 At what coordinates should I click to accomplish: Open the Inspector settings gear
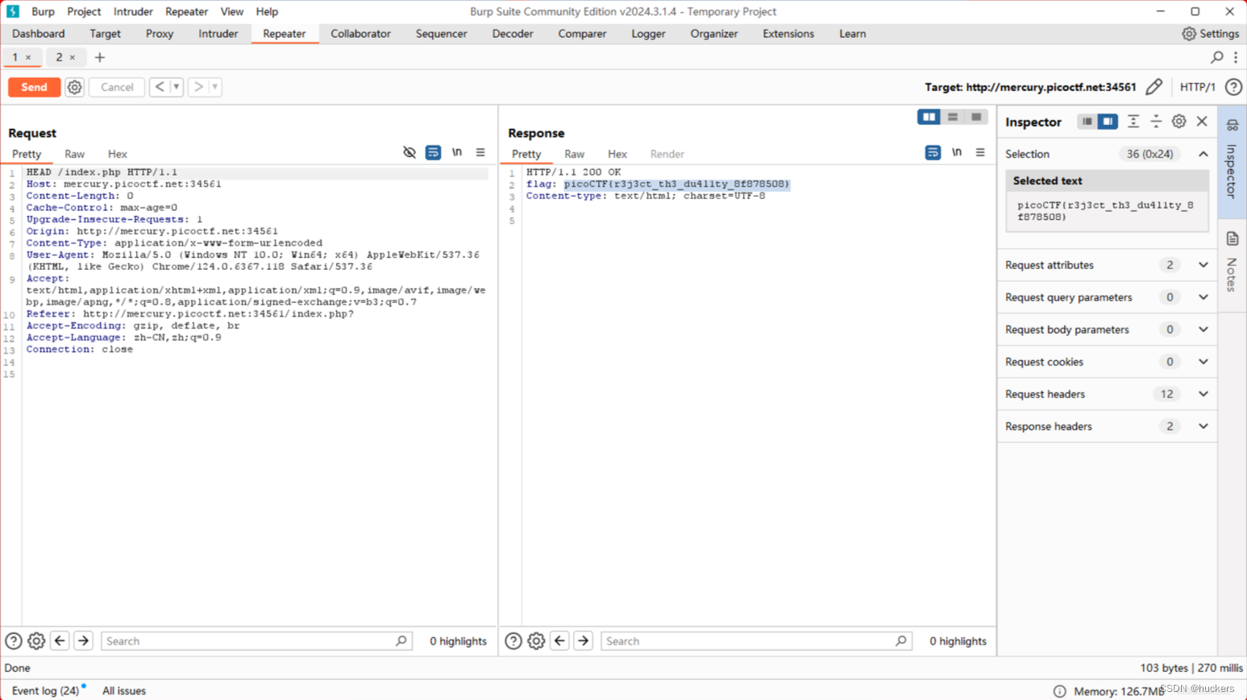pyautogui.click(x=1178, y=122)
